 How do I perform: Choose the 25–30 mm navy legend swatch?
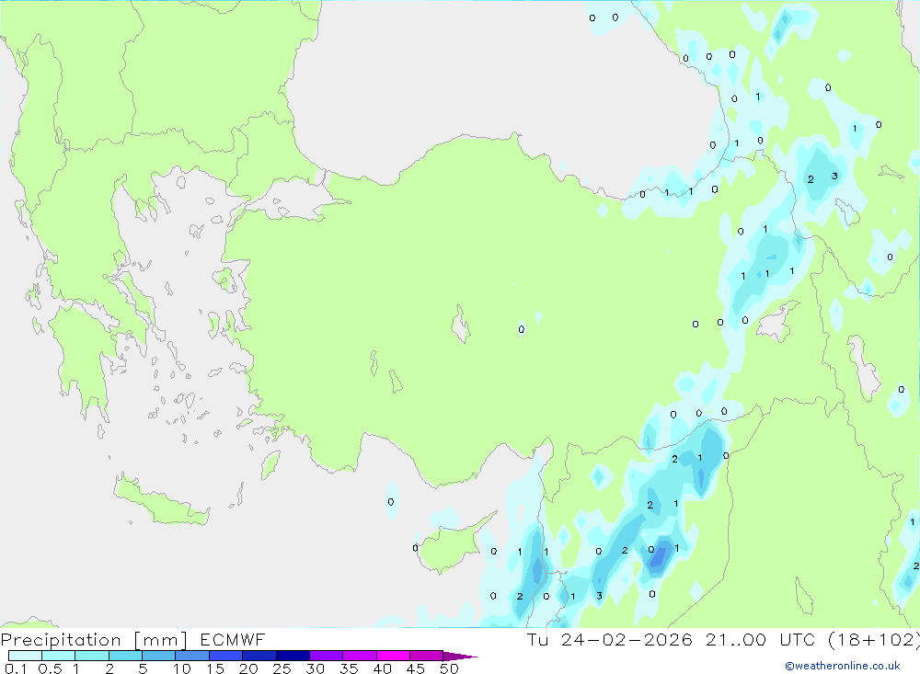click(293, 656)
